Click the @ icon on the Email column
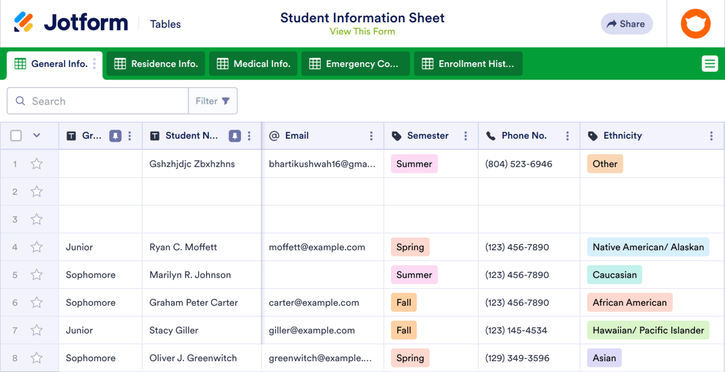 pos(275,135)
